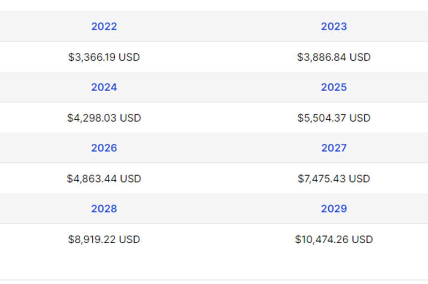Viewport: 428px width, 284px height.
Task: Open the 2023 year link
Action: click(334, 27)
